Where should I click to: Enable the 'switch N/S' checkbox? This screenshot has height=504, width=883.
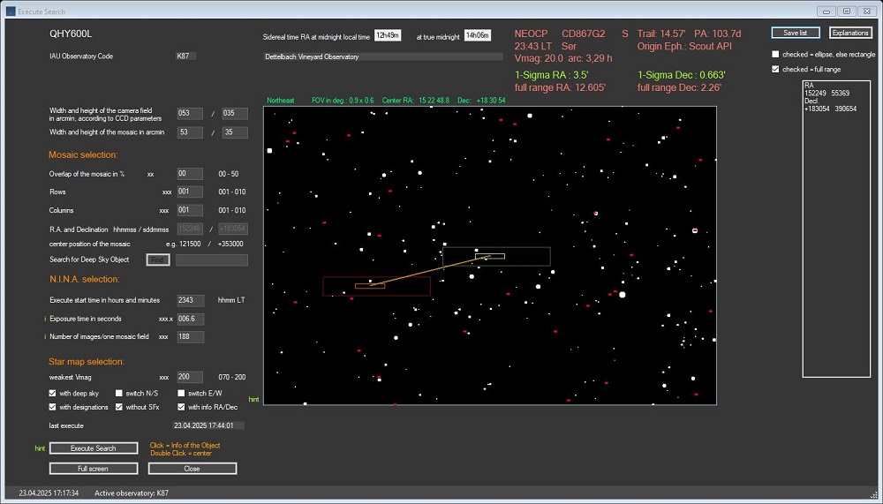pyautogui.click(x=118, y=393)
